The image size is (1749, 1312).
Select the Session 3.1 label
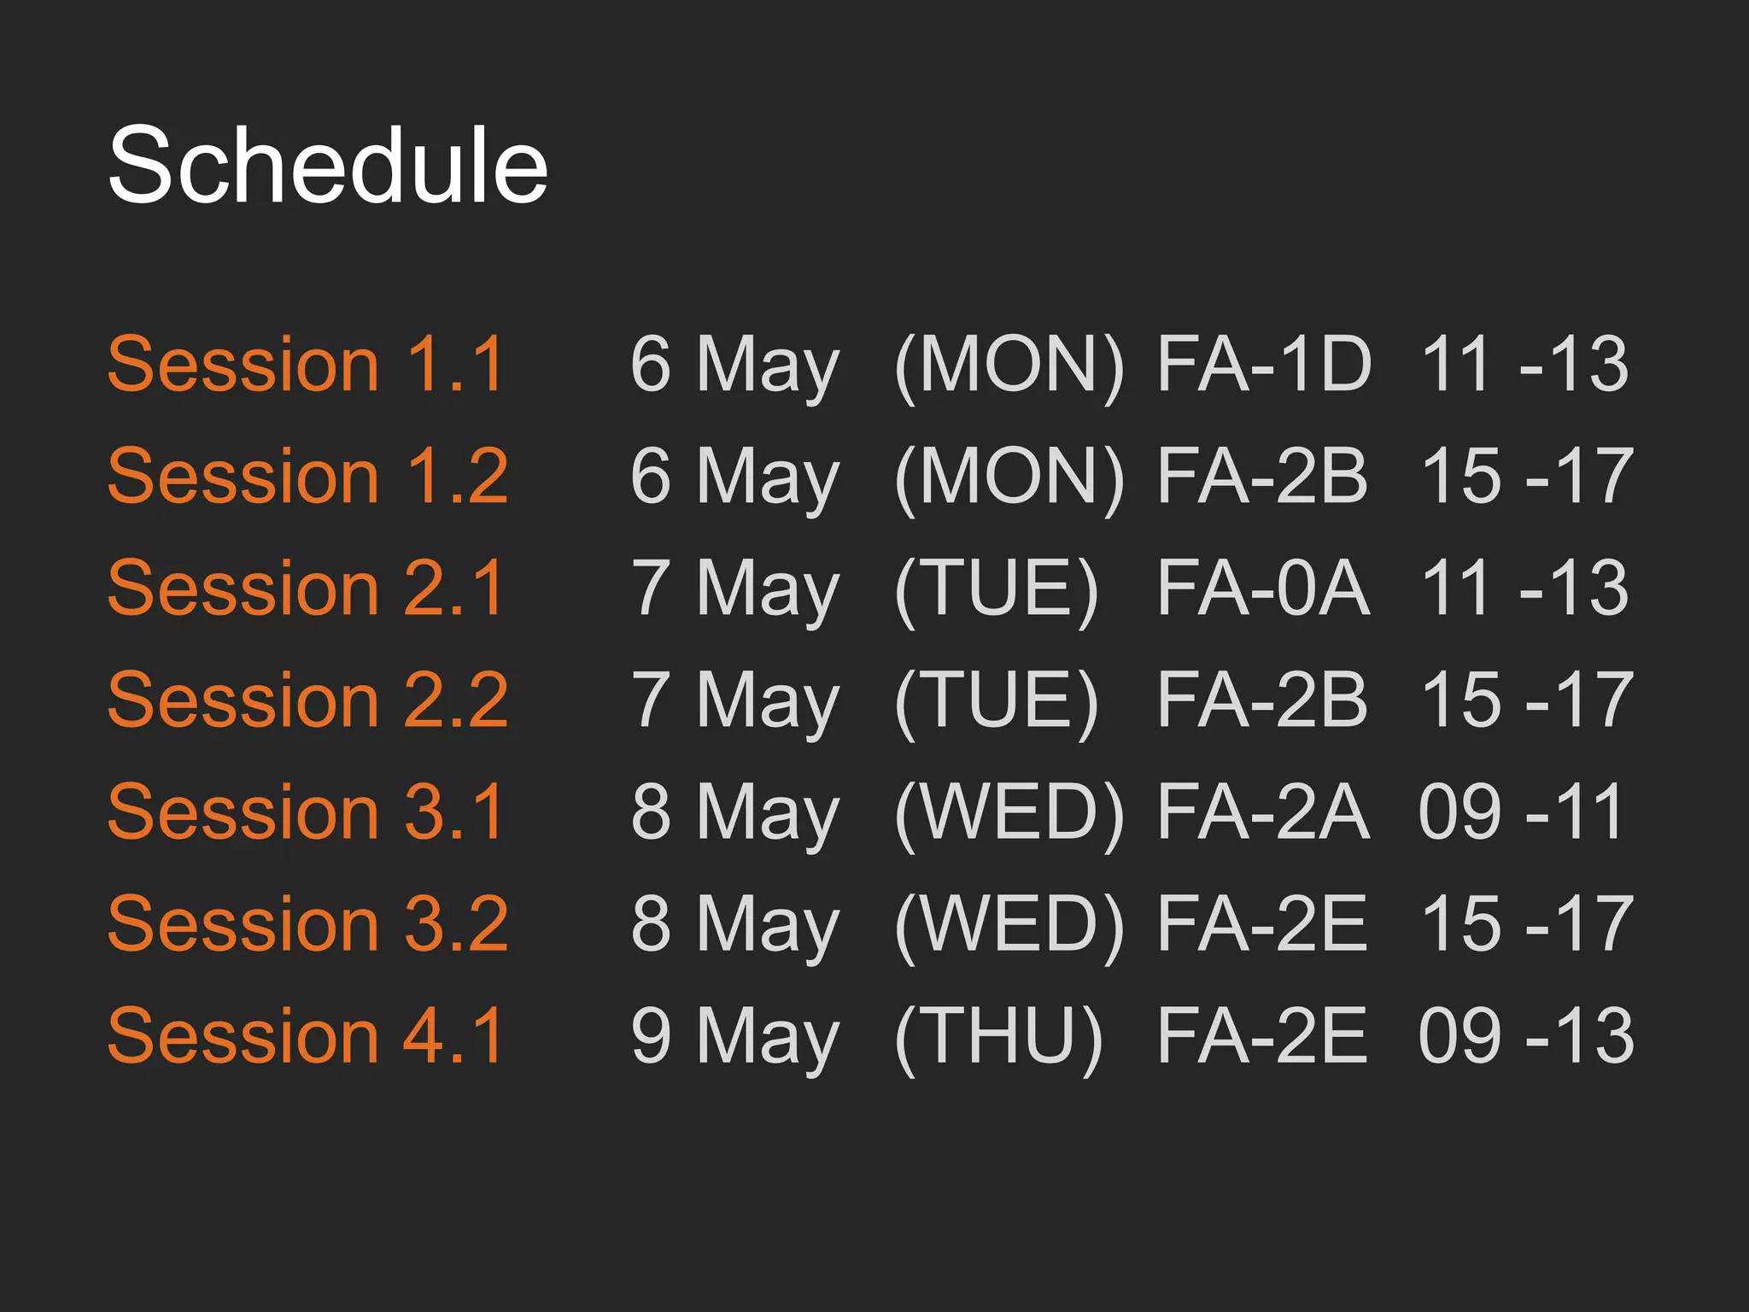307,811
